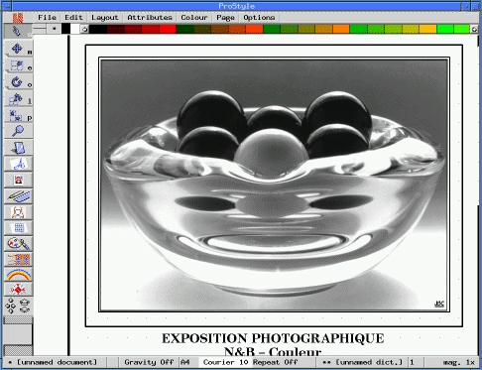Open the Attributes menu
Image resolution: width=482 pixels, height=370 pixels.
[x=150, y=17]
